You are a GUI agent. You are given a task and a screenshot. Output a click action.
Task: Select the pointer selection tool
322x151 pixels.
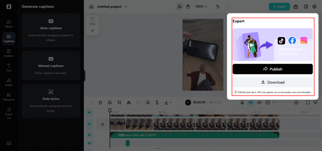[x=180, y=7]
